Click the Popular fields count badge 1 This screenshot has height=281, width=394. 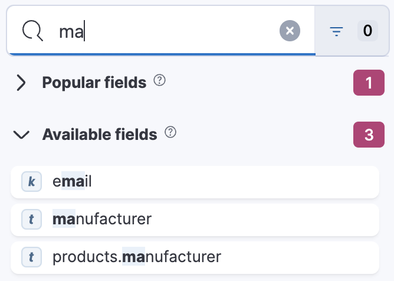(369, 83)
